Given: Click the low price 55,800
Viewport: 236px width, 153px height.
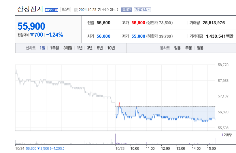Looking at the screenshot, I should [x=138, y=36].
